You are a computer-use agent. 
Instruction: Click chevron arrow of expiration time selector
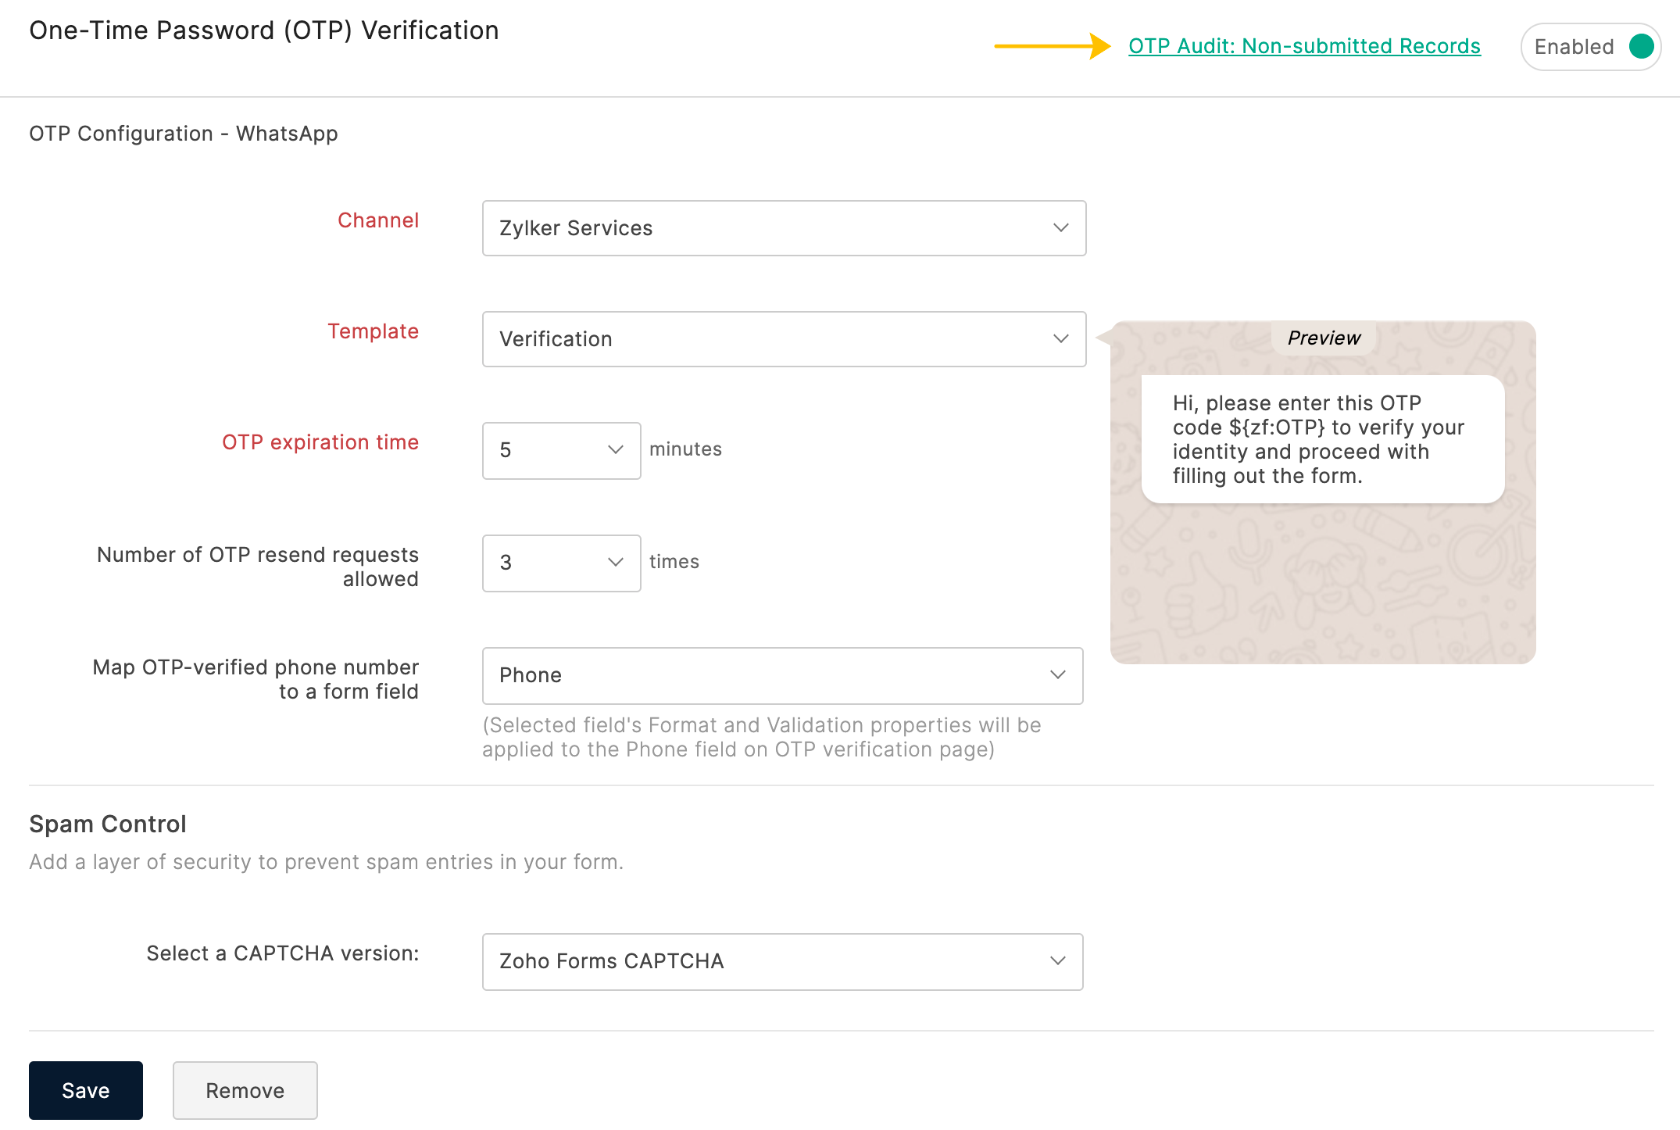click(x=616, y=450)
